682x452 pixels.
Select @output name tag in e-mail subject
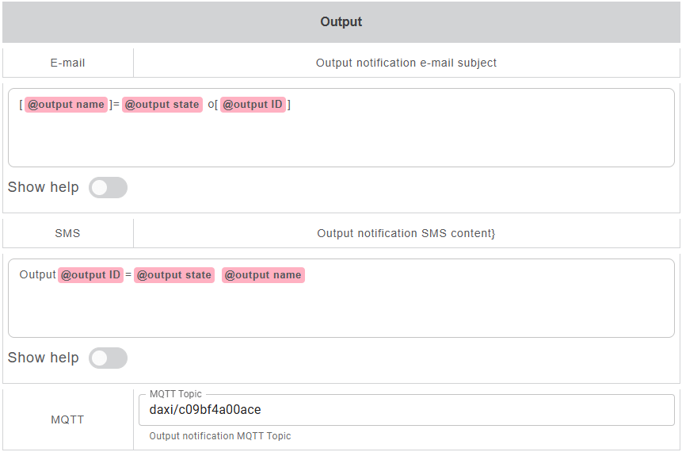pyautogui.click(x=66, y=105)
